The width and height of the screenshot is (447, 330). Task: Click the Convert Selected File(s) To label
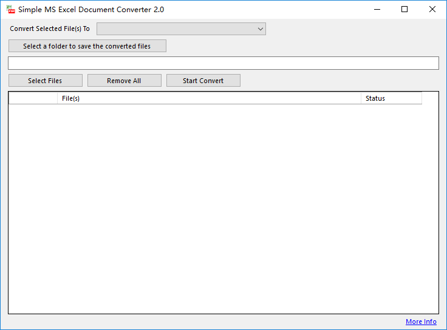click(50, 29)
